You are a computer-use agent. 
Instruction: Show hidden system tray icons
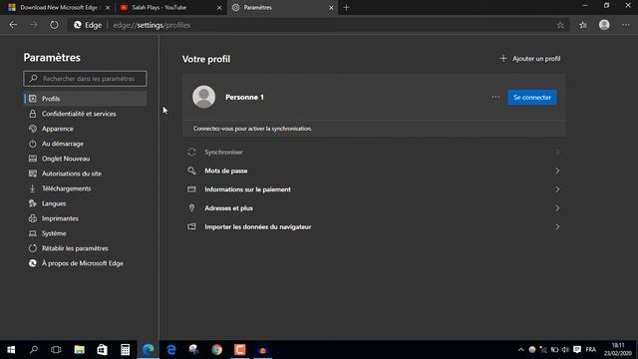point(520,350)
